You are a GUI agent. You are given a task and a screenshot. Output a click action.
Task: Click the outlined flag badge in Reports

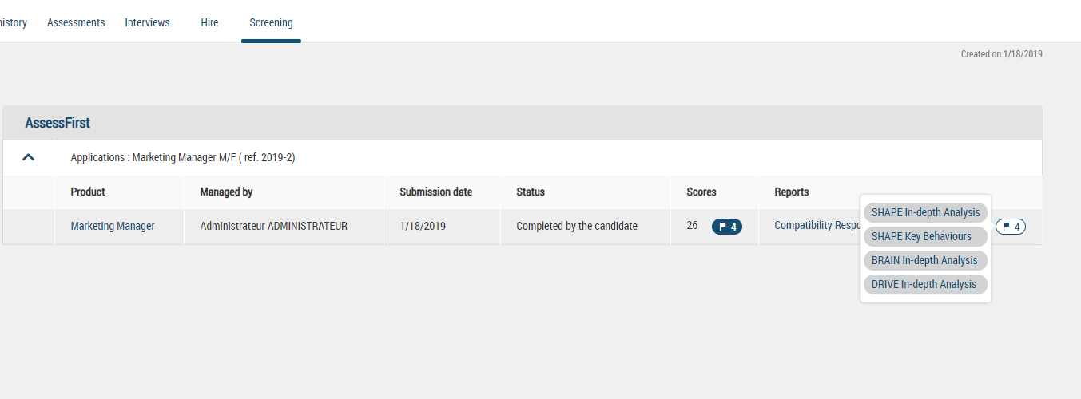click(x=1011, y=227)
